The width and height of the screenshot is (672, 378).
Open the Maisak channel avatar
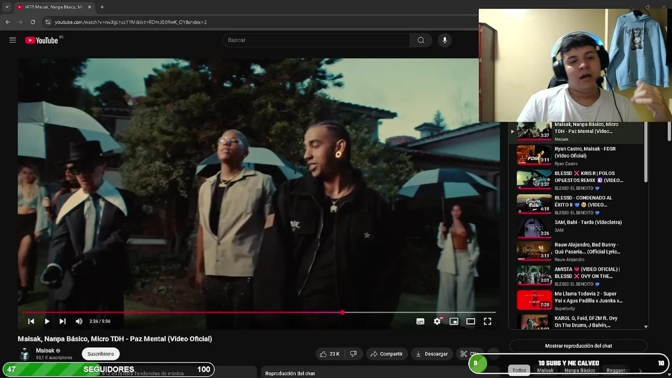click(x=24, y=354)
